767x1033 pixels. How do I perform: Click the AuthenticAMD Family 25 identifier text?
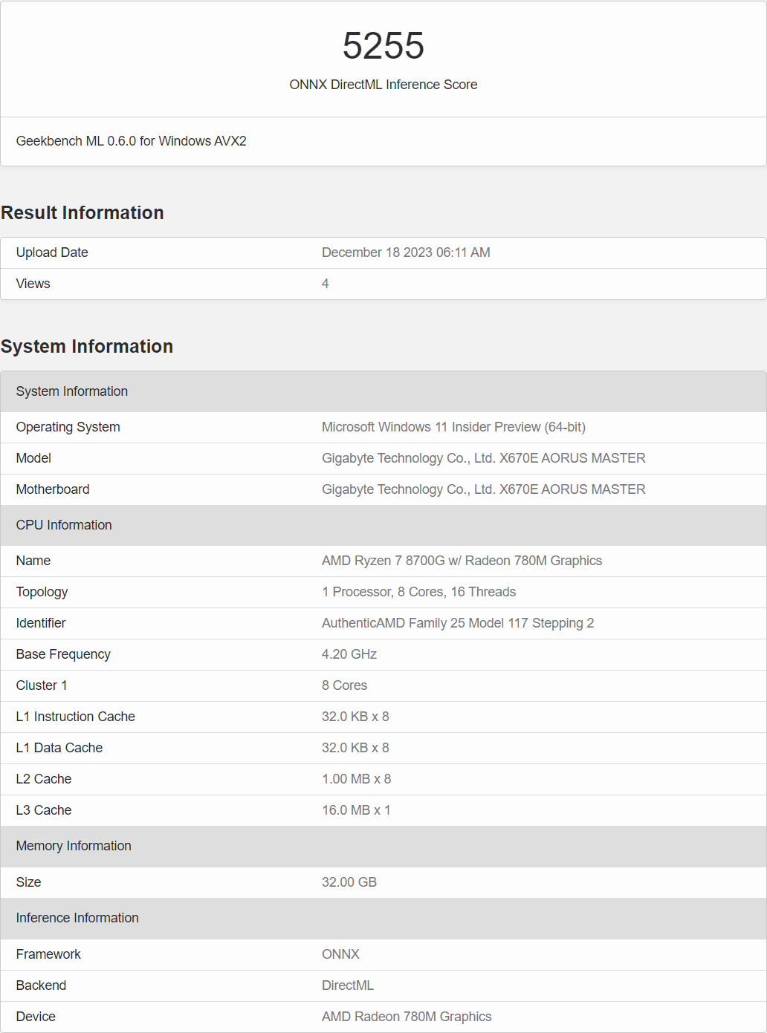pyautogui.click(x=457, y=623)
